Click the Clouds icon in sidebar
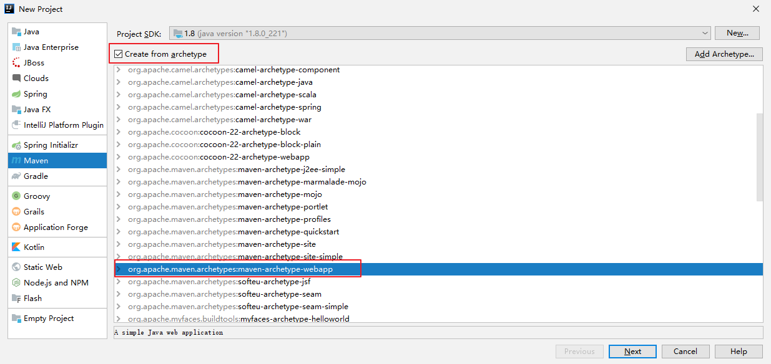 (x=17, y=79)
